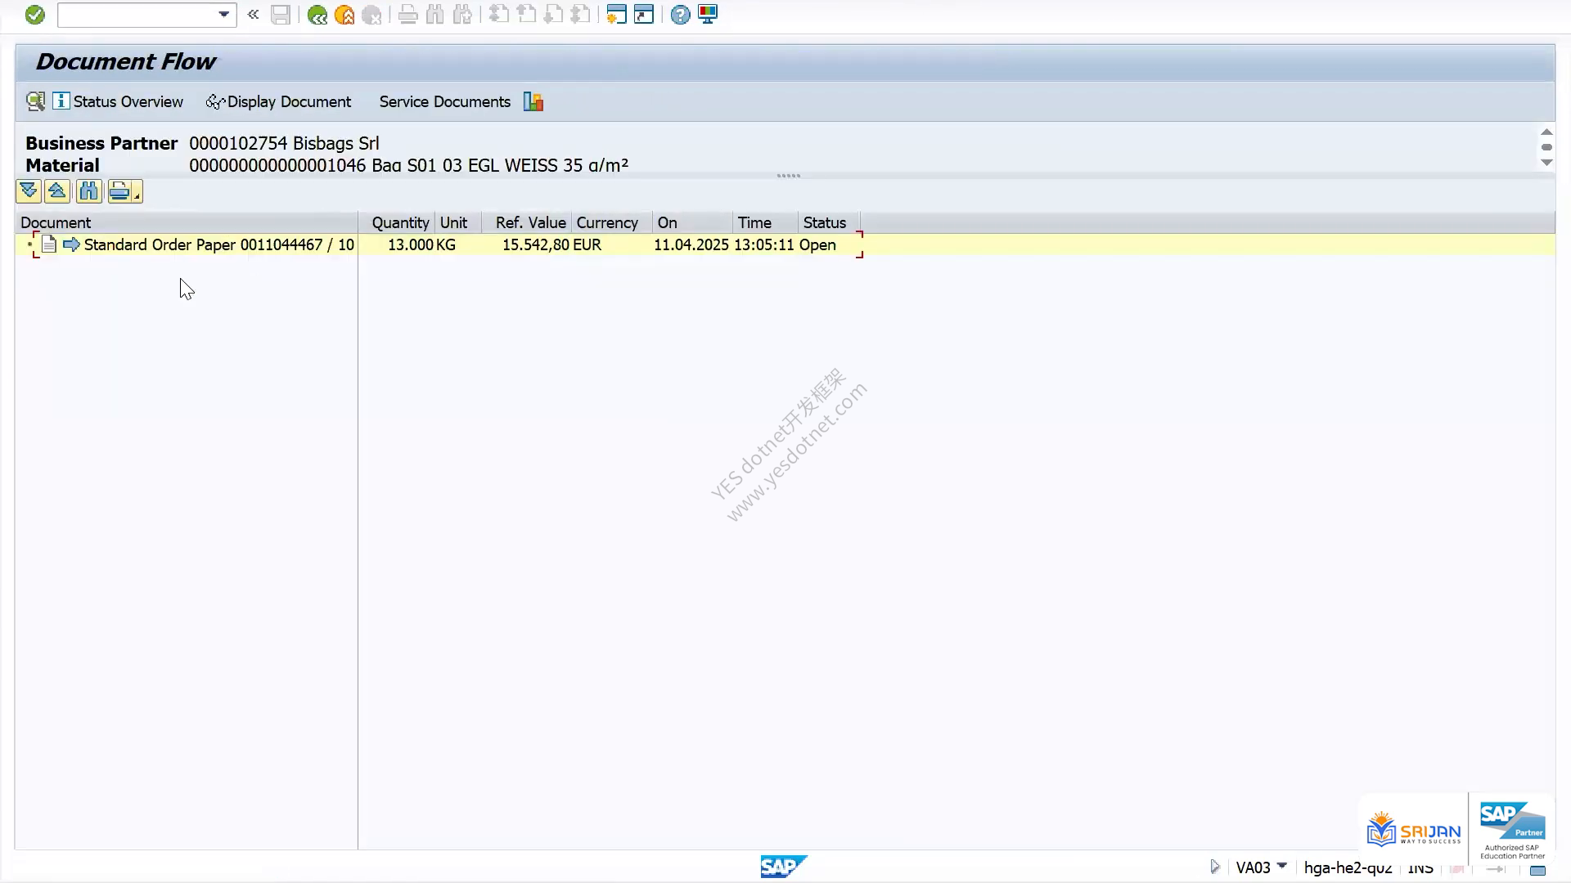Click the Status column header
The width and height of the screenshot is (1571, 883).
pyautogui.click(x=825, y=222)
